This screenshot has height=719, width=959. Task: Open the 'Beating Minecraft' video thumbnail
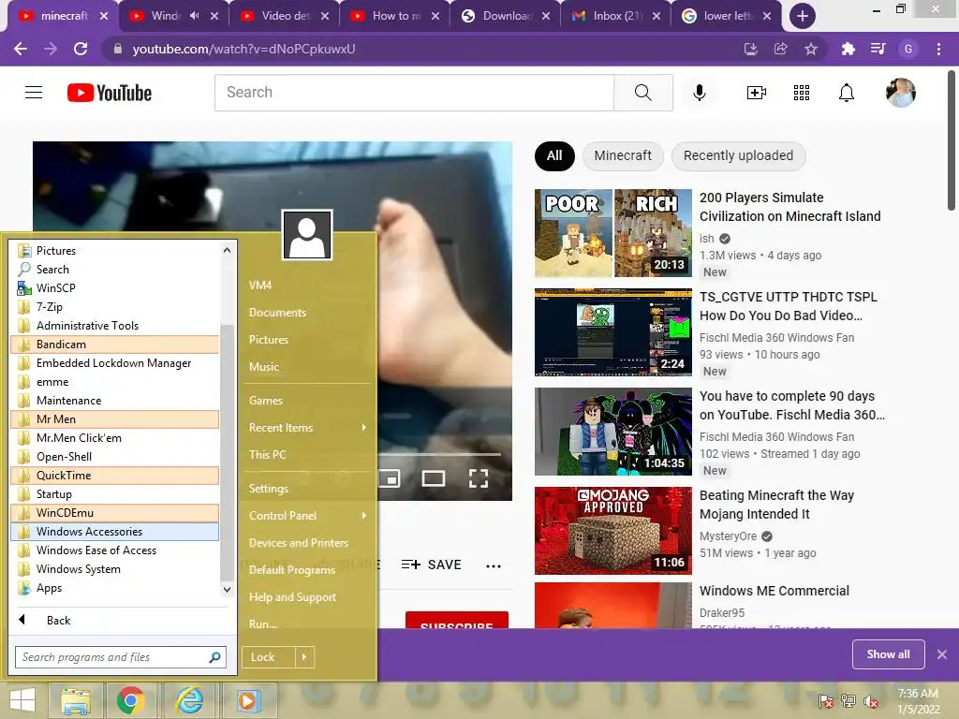612,531
